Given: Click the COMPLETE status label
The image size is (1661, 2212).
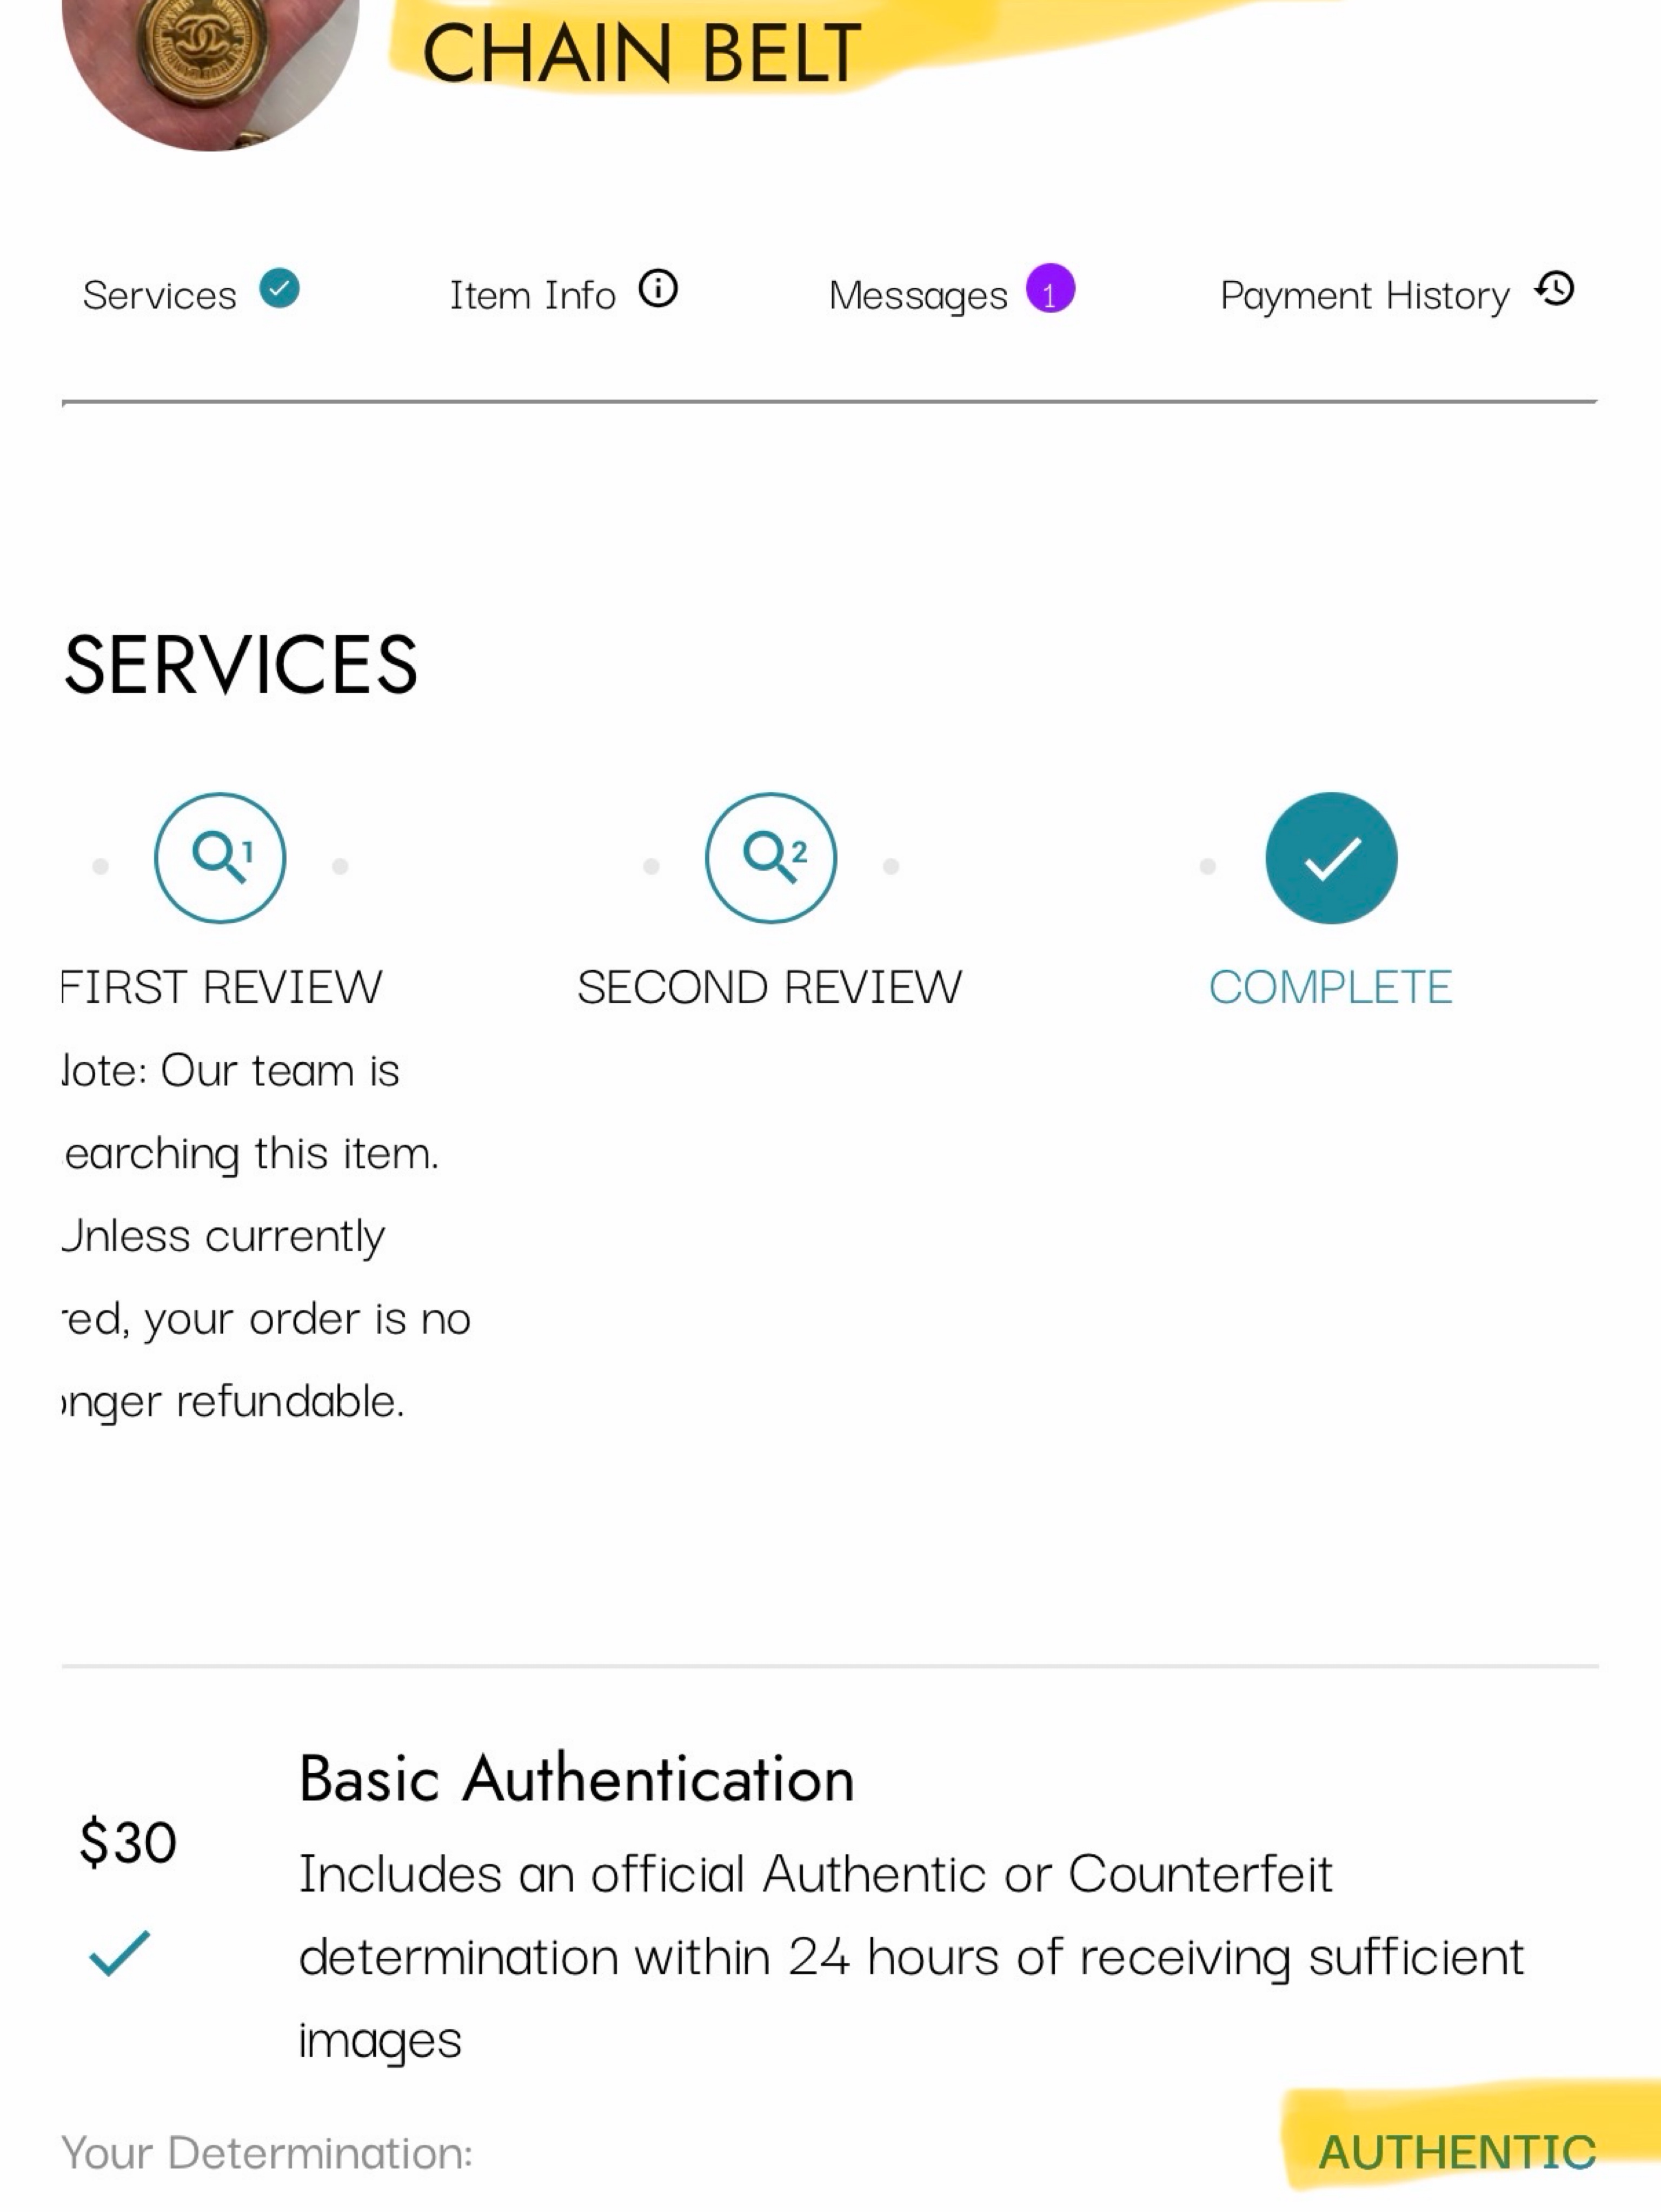Looking at the screenshot, I should pyautogui.click(x=1331, y=987).
